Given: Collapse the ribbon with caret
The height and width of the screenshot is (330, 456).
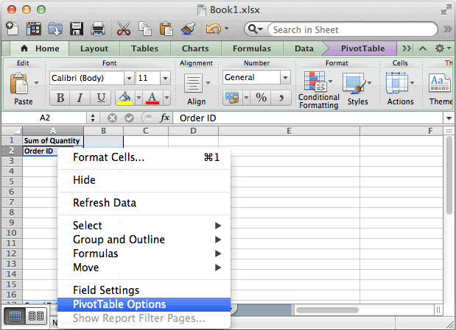Looking at the screenshot, I should click(x=423, y=49).
